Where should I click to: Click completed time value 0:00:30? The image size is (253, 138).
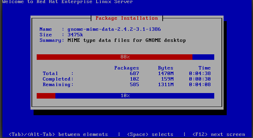click(200, 79)
